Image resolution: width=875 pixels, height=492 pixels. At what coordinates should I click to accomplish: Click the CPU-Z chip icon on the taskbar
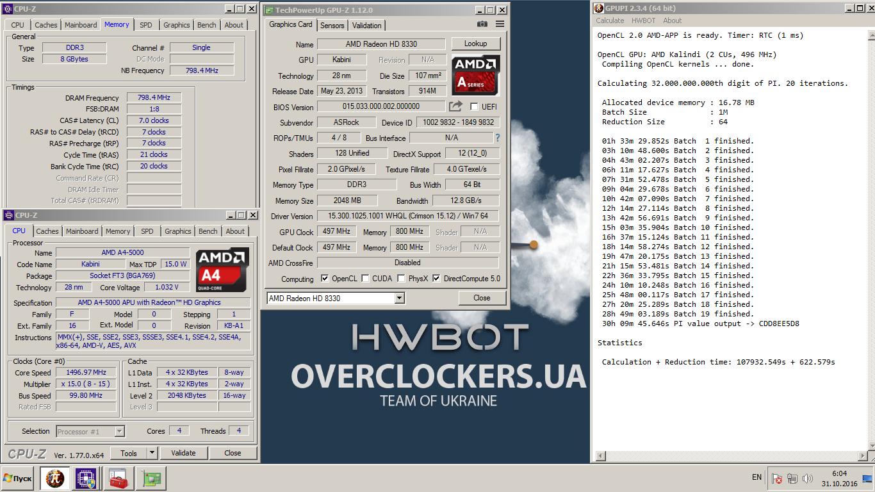86,478
